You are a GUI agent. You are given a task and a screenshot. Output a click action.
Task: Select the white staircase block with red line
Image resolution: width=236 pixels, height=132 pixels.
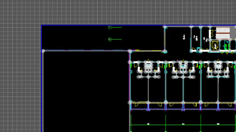click(x=223, y=33)
